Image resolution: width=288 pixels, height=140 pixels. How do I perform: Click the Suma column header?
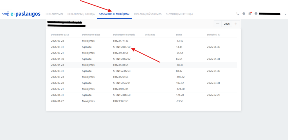179,35
